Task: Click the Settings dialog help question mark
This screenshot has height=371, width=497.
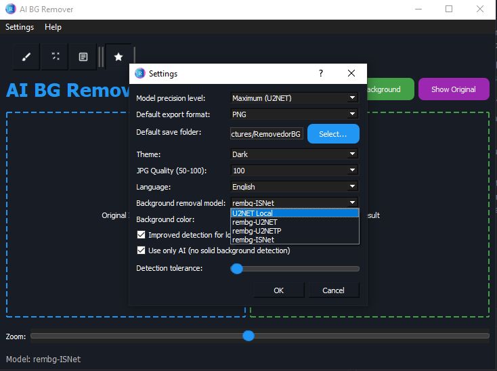Action: coord(321,73)
